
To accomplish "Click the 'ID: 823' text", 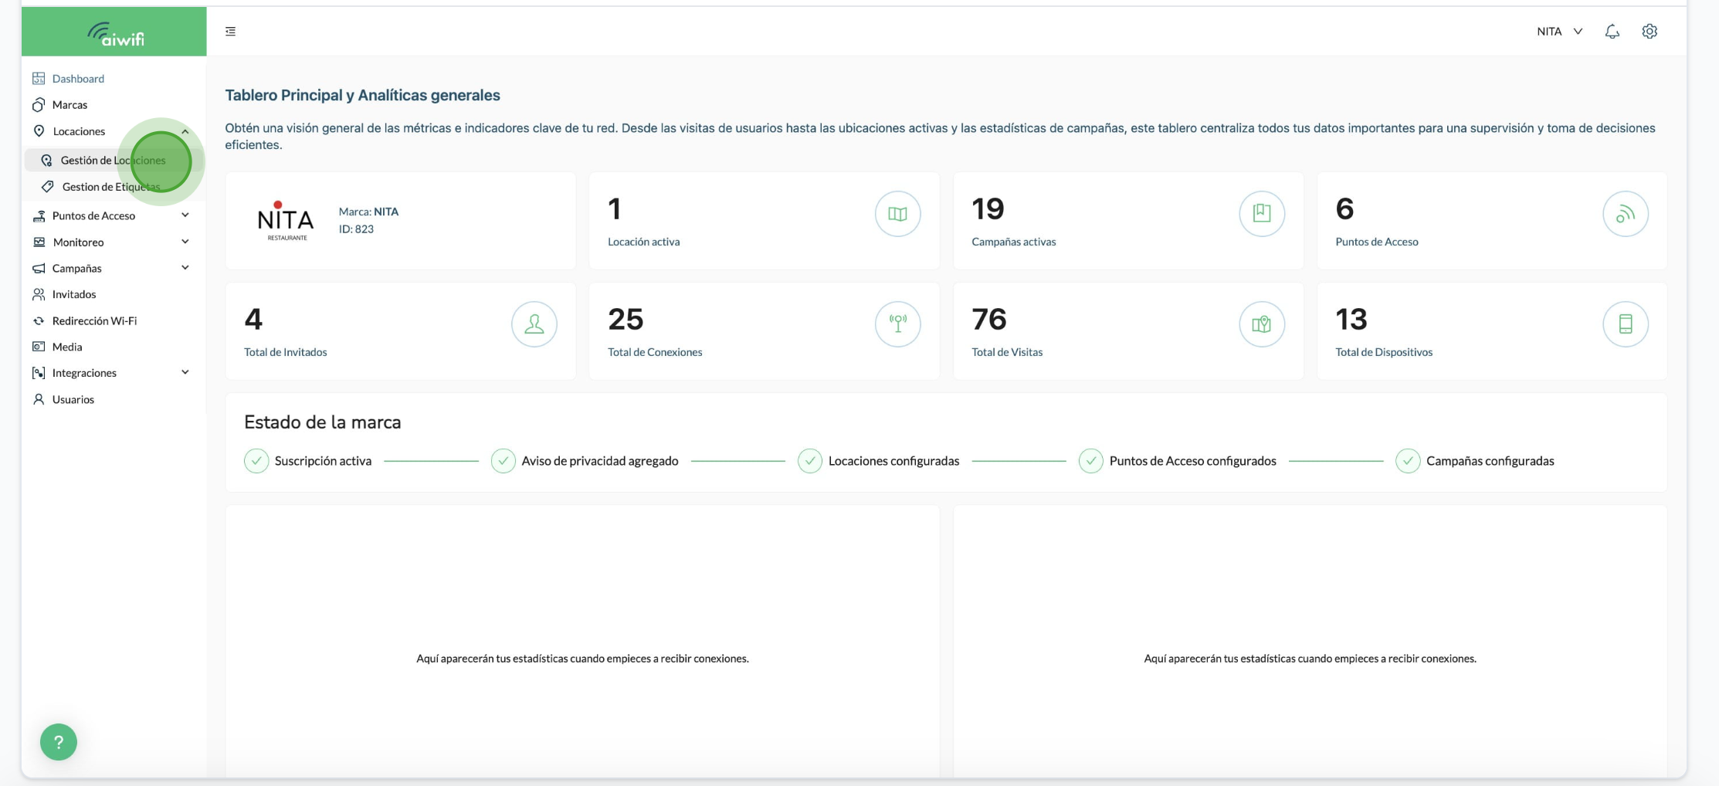I will tap(356, 229).
